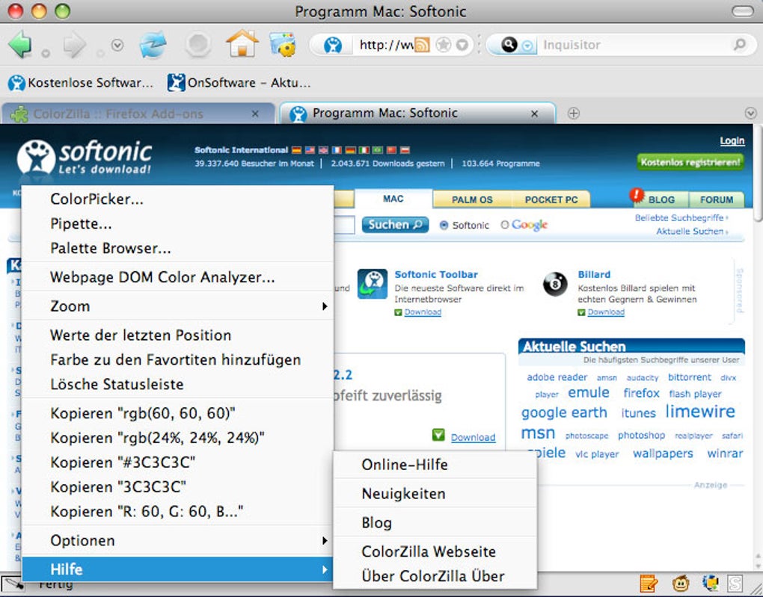
Task: Choose Lösche Statusleiste menu entry
Action: coord(177,384)
